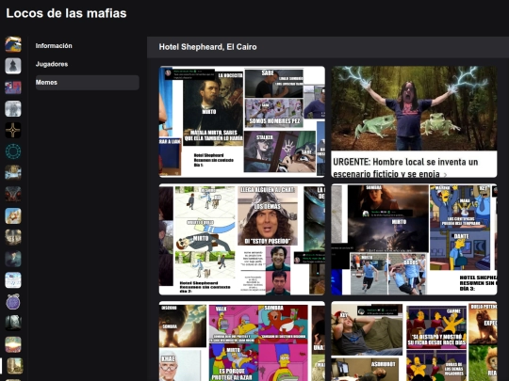
Task: Open the Información section
Action: tap(88, 46)
